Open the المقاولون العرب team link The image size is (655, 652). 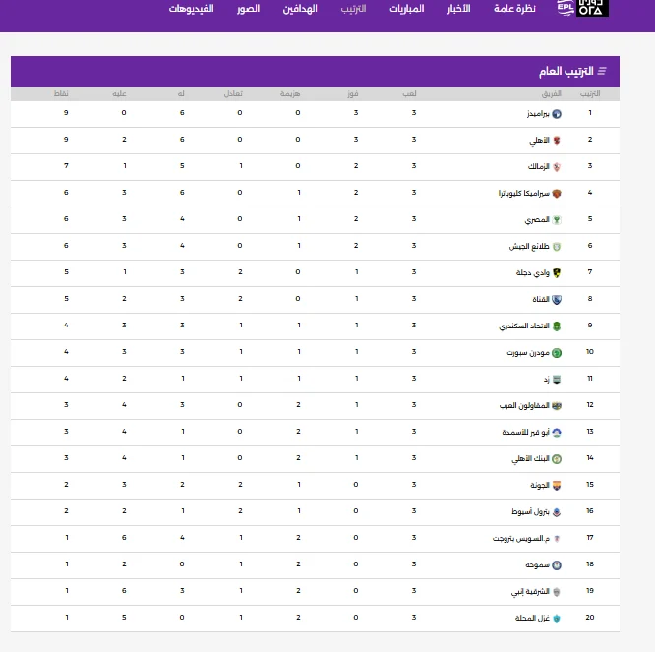click(x=524, y=405)
